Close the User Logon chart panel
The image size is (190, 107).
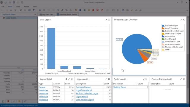[x=109, y=20]
